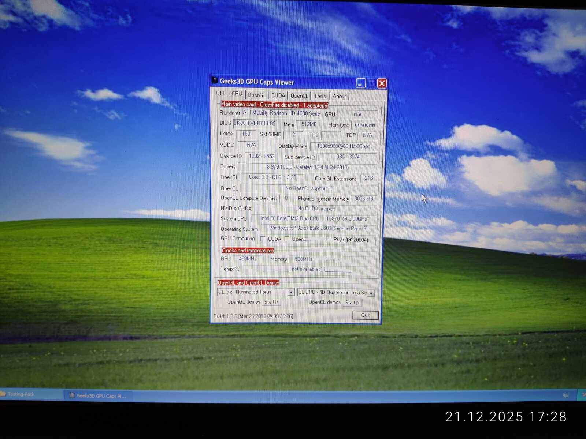Click the Mem type field showing unknown

[364, 125]
